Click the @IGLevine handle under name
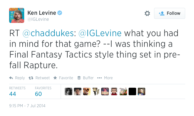The image size is (194, 116). tap(38, 19)
